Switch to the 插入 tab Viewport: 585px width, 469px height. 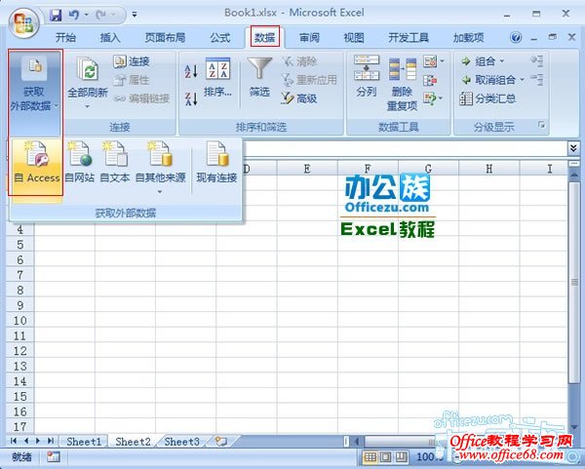[x=109, y=37]
